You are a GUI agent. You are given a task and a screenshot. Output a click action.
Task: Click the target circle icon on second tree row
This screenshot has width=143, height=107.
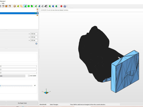point(37,11)
